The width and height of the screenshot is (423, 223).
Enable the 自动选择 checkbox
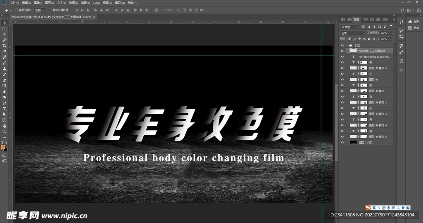coord(16,9)
